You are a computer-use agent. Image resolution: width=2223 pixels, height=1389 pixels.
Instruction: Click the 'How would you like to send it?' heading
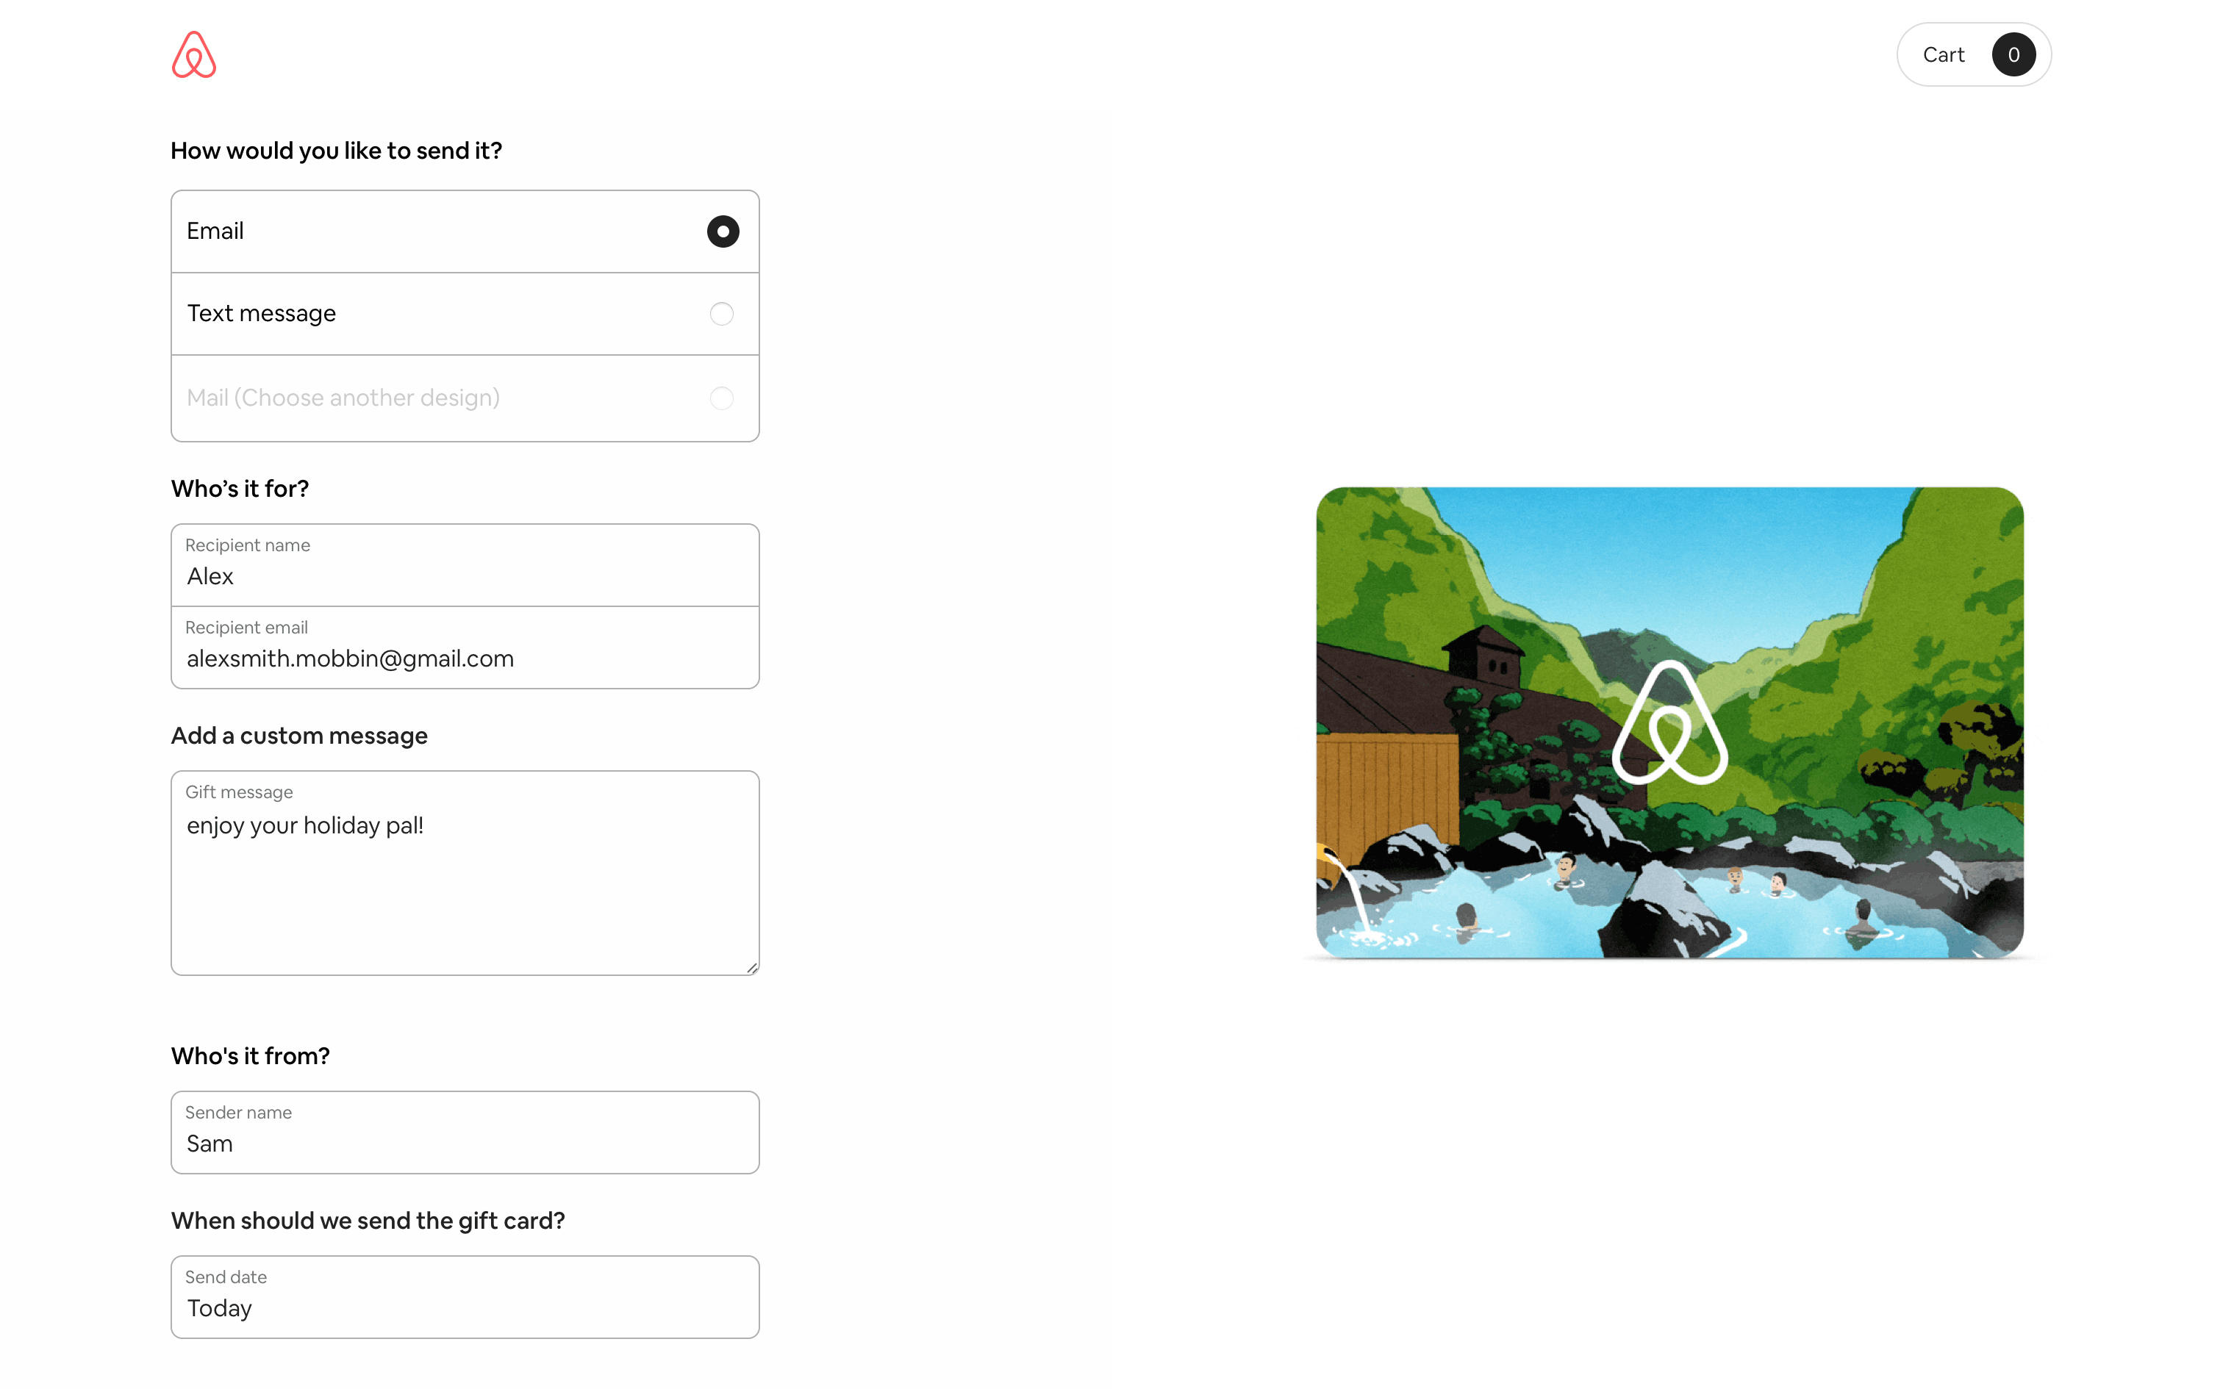336,151
